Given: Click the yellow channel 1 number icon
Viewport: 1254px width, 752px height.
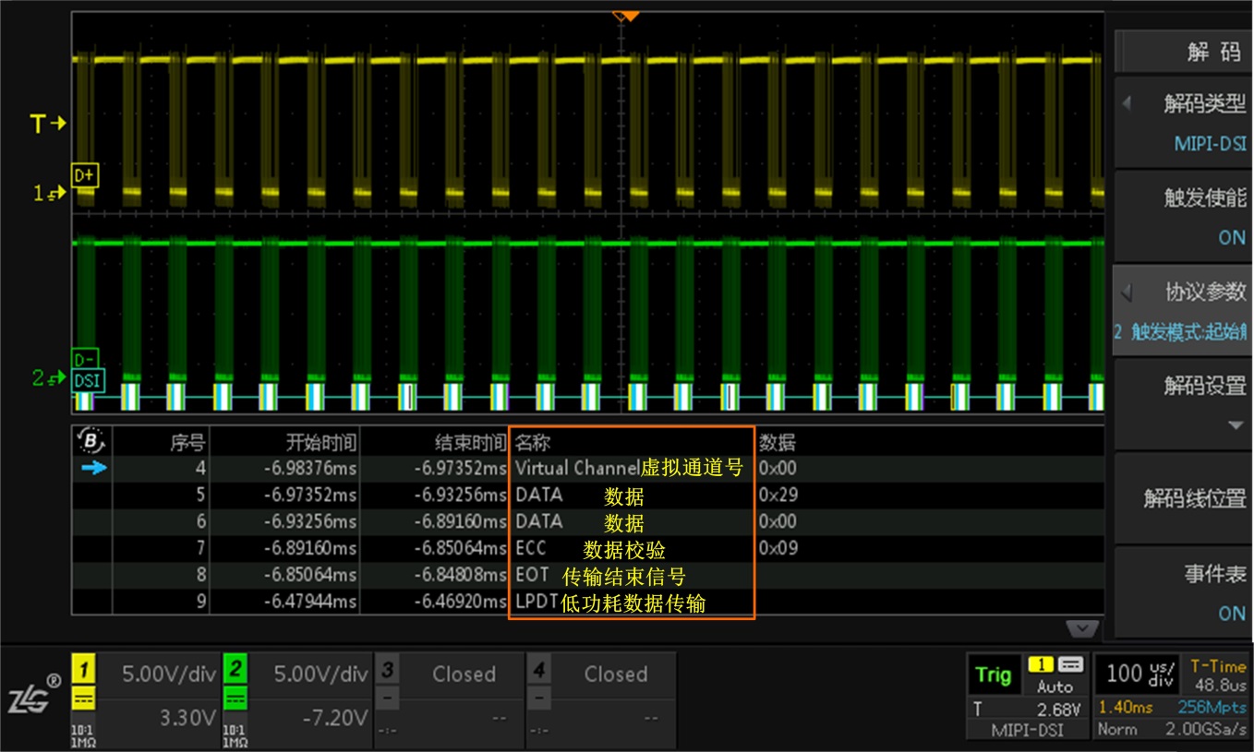Looking at the screenshot, I should pos(83,668).
